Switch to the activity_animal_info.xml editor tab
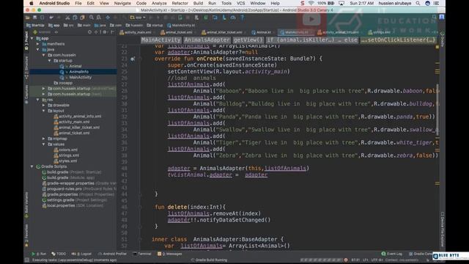The height and width of the screenshot is (264, 469). coord(340,32)
